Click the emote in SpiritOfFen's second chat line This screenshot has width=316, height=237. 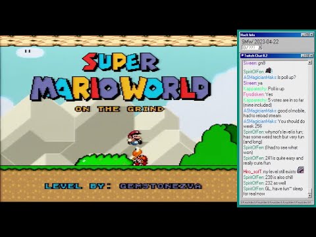click(x=269, y=70)
